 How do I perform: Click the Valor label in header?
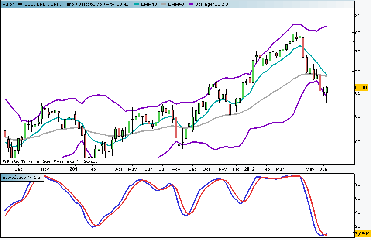pyautogui.click(x=8, y=4)
